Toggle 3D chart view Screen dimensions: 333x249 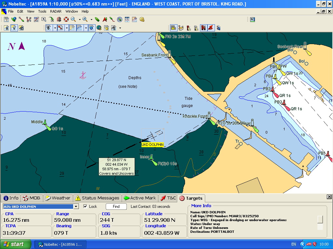tap(21, 28)
